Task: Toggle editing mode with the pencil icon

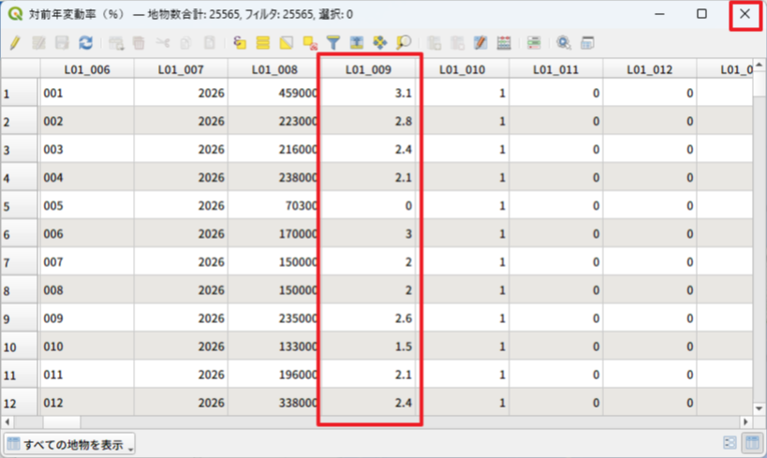Action: point(15,43)
